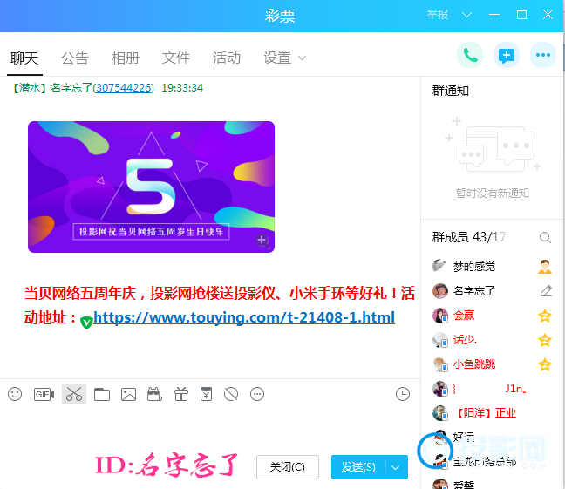Click the send picture icon
565x489 pixels.
tap(128, 394)
